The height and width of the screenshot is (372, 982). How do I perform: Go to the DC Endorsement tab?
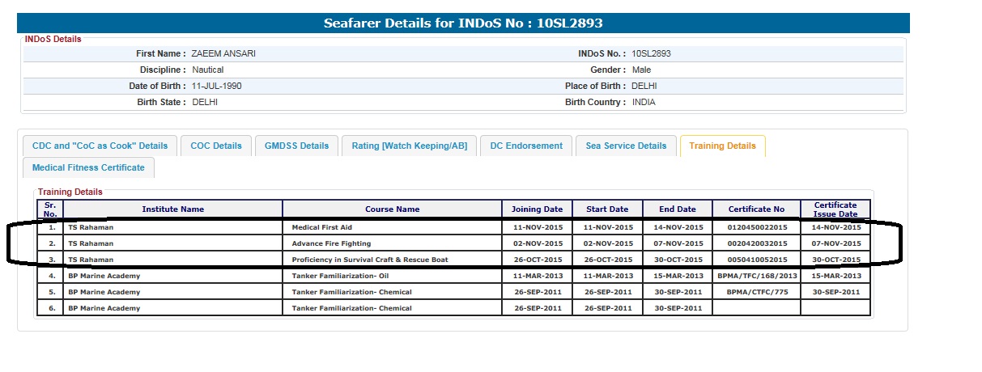pyautogui.click(x=526, y=146)
